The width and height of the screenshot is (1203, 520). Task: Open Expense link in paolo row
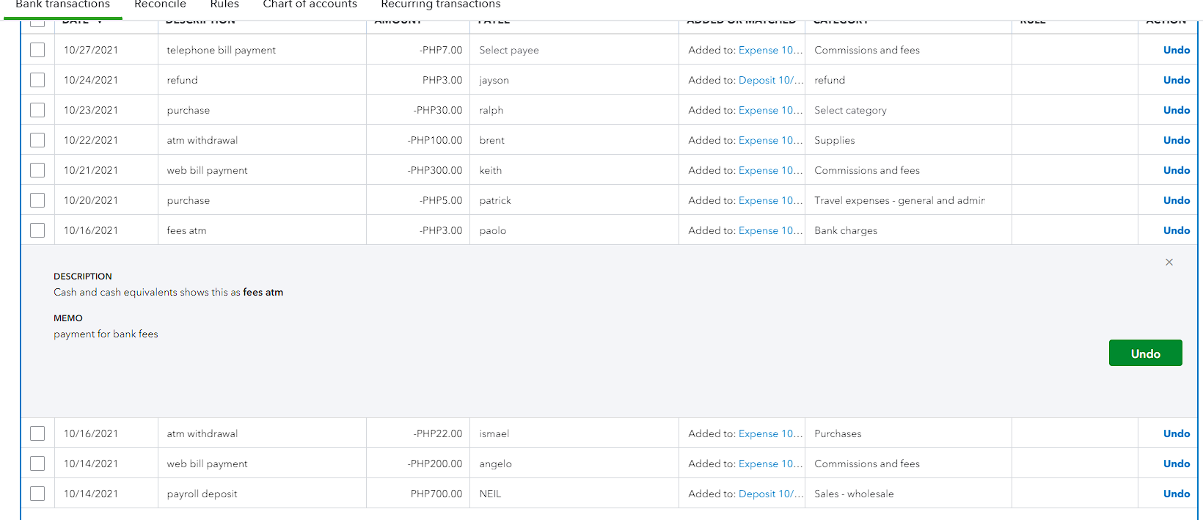[x=770, y=230]
